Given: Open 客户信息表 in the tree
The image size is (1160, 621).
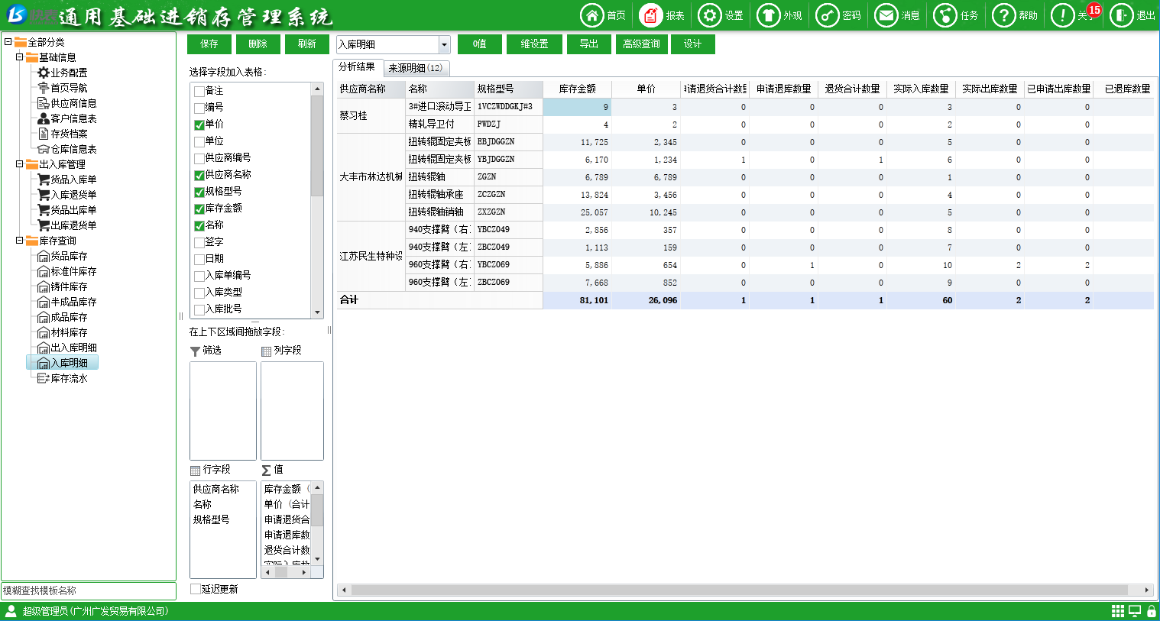Looking at the screenshot, I should (x=67, y=118).
